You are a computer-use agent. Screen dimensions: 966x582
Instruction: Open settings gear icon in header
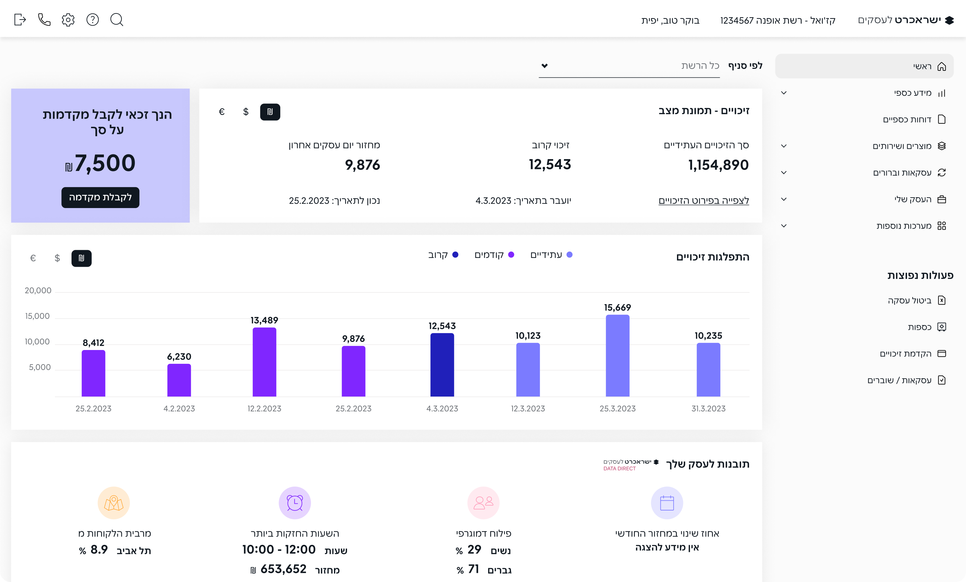pyautogui.click(x=68, y=20)
